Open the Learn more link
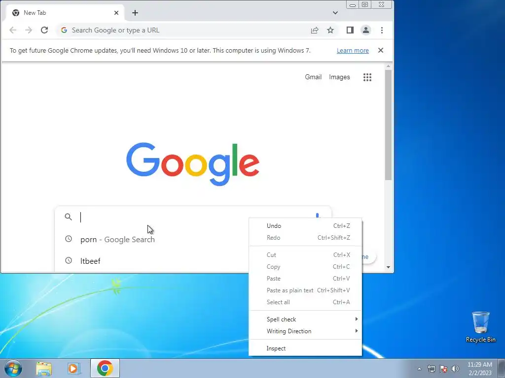 click(x=353, y=51)
